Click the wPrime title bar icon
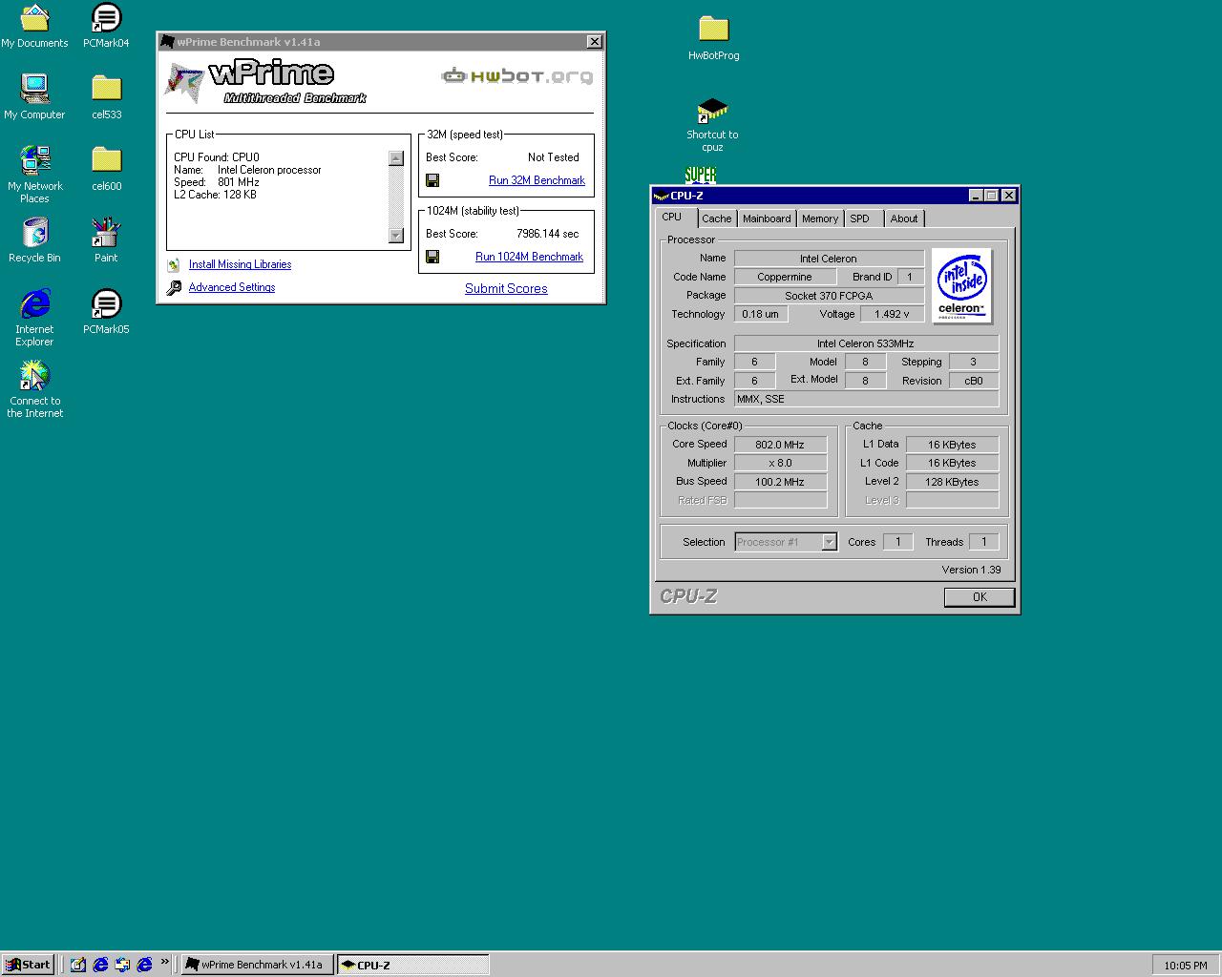1222x977 pixels. 168,41
